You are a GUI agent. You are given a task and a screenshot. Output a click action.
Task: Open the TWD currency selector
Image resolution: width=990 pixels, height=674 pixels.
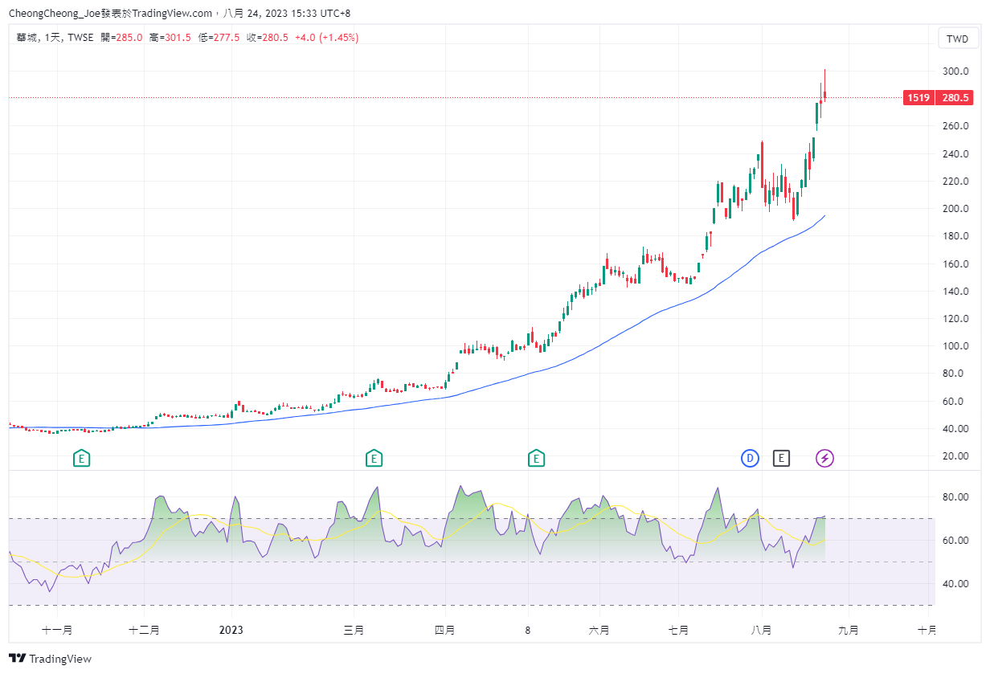click(957, 39)
